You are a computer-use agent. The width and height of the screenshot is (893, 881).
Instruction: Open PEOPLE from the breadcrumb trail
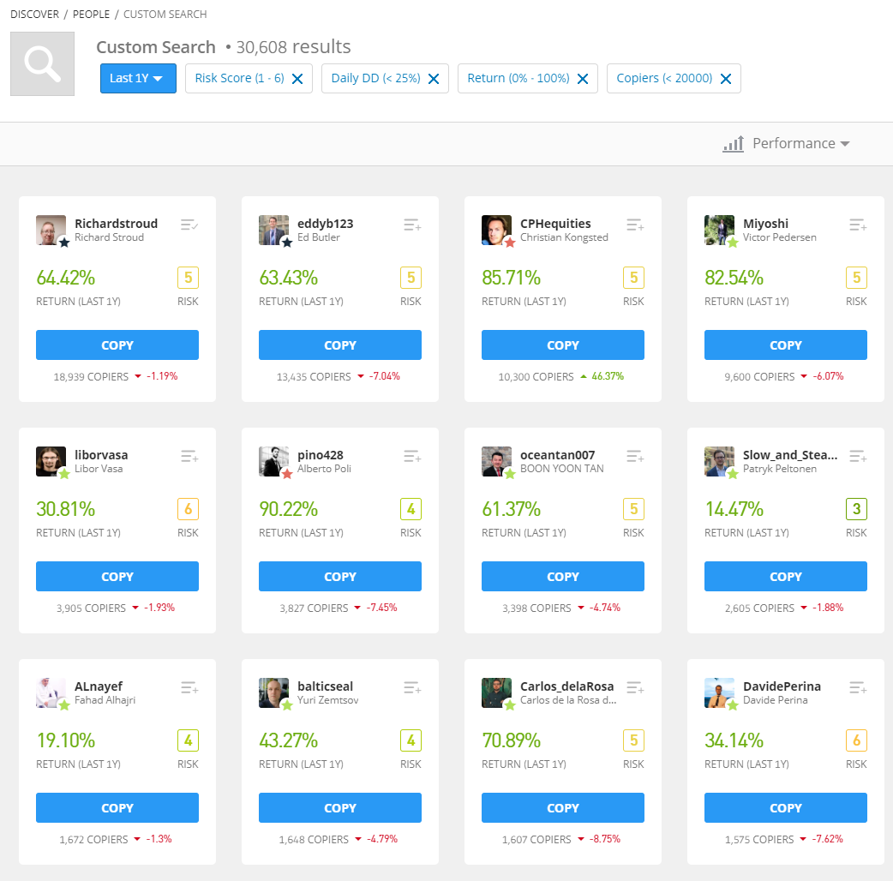tap(91, 14)
